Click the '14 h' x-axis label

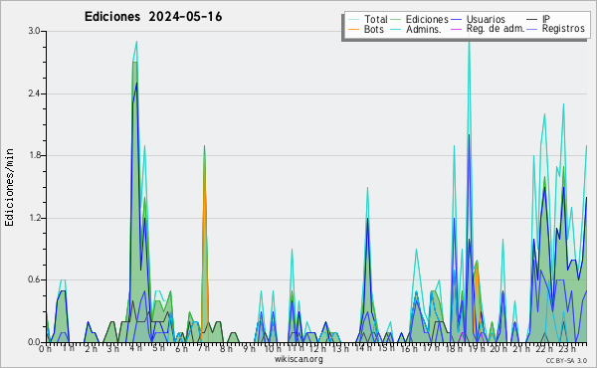pyautogui.click(x=363, y=348)
